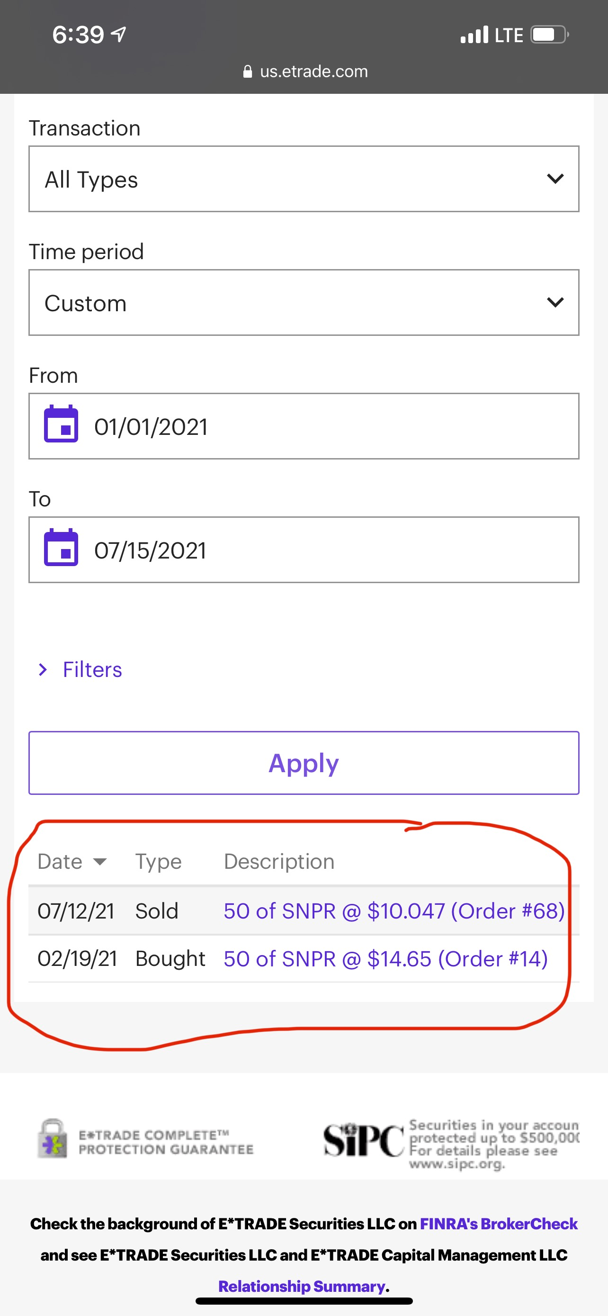Screen dimensions: 608x1316
Task: Sort by Date column arrow
Action: [100, 862]
